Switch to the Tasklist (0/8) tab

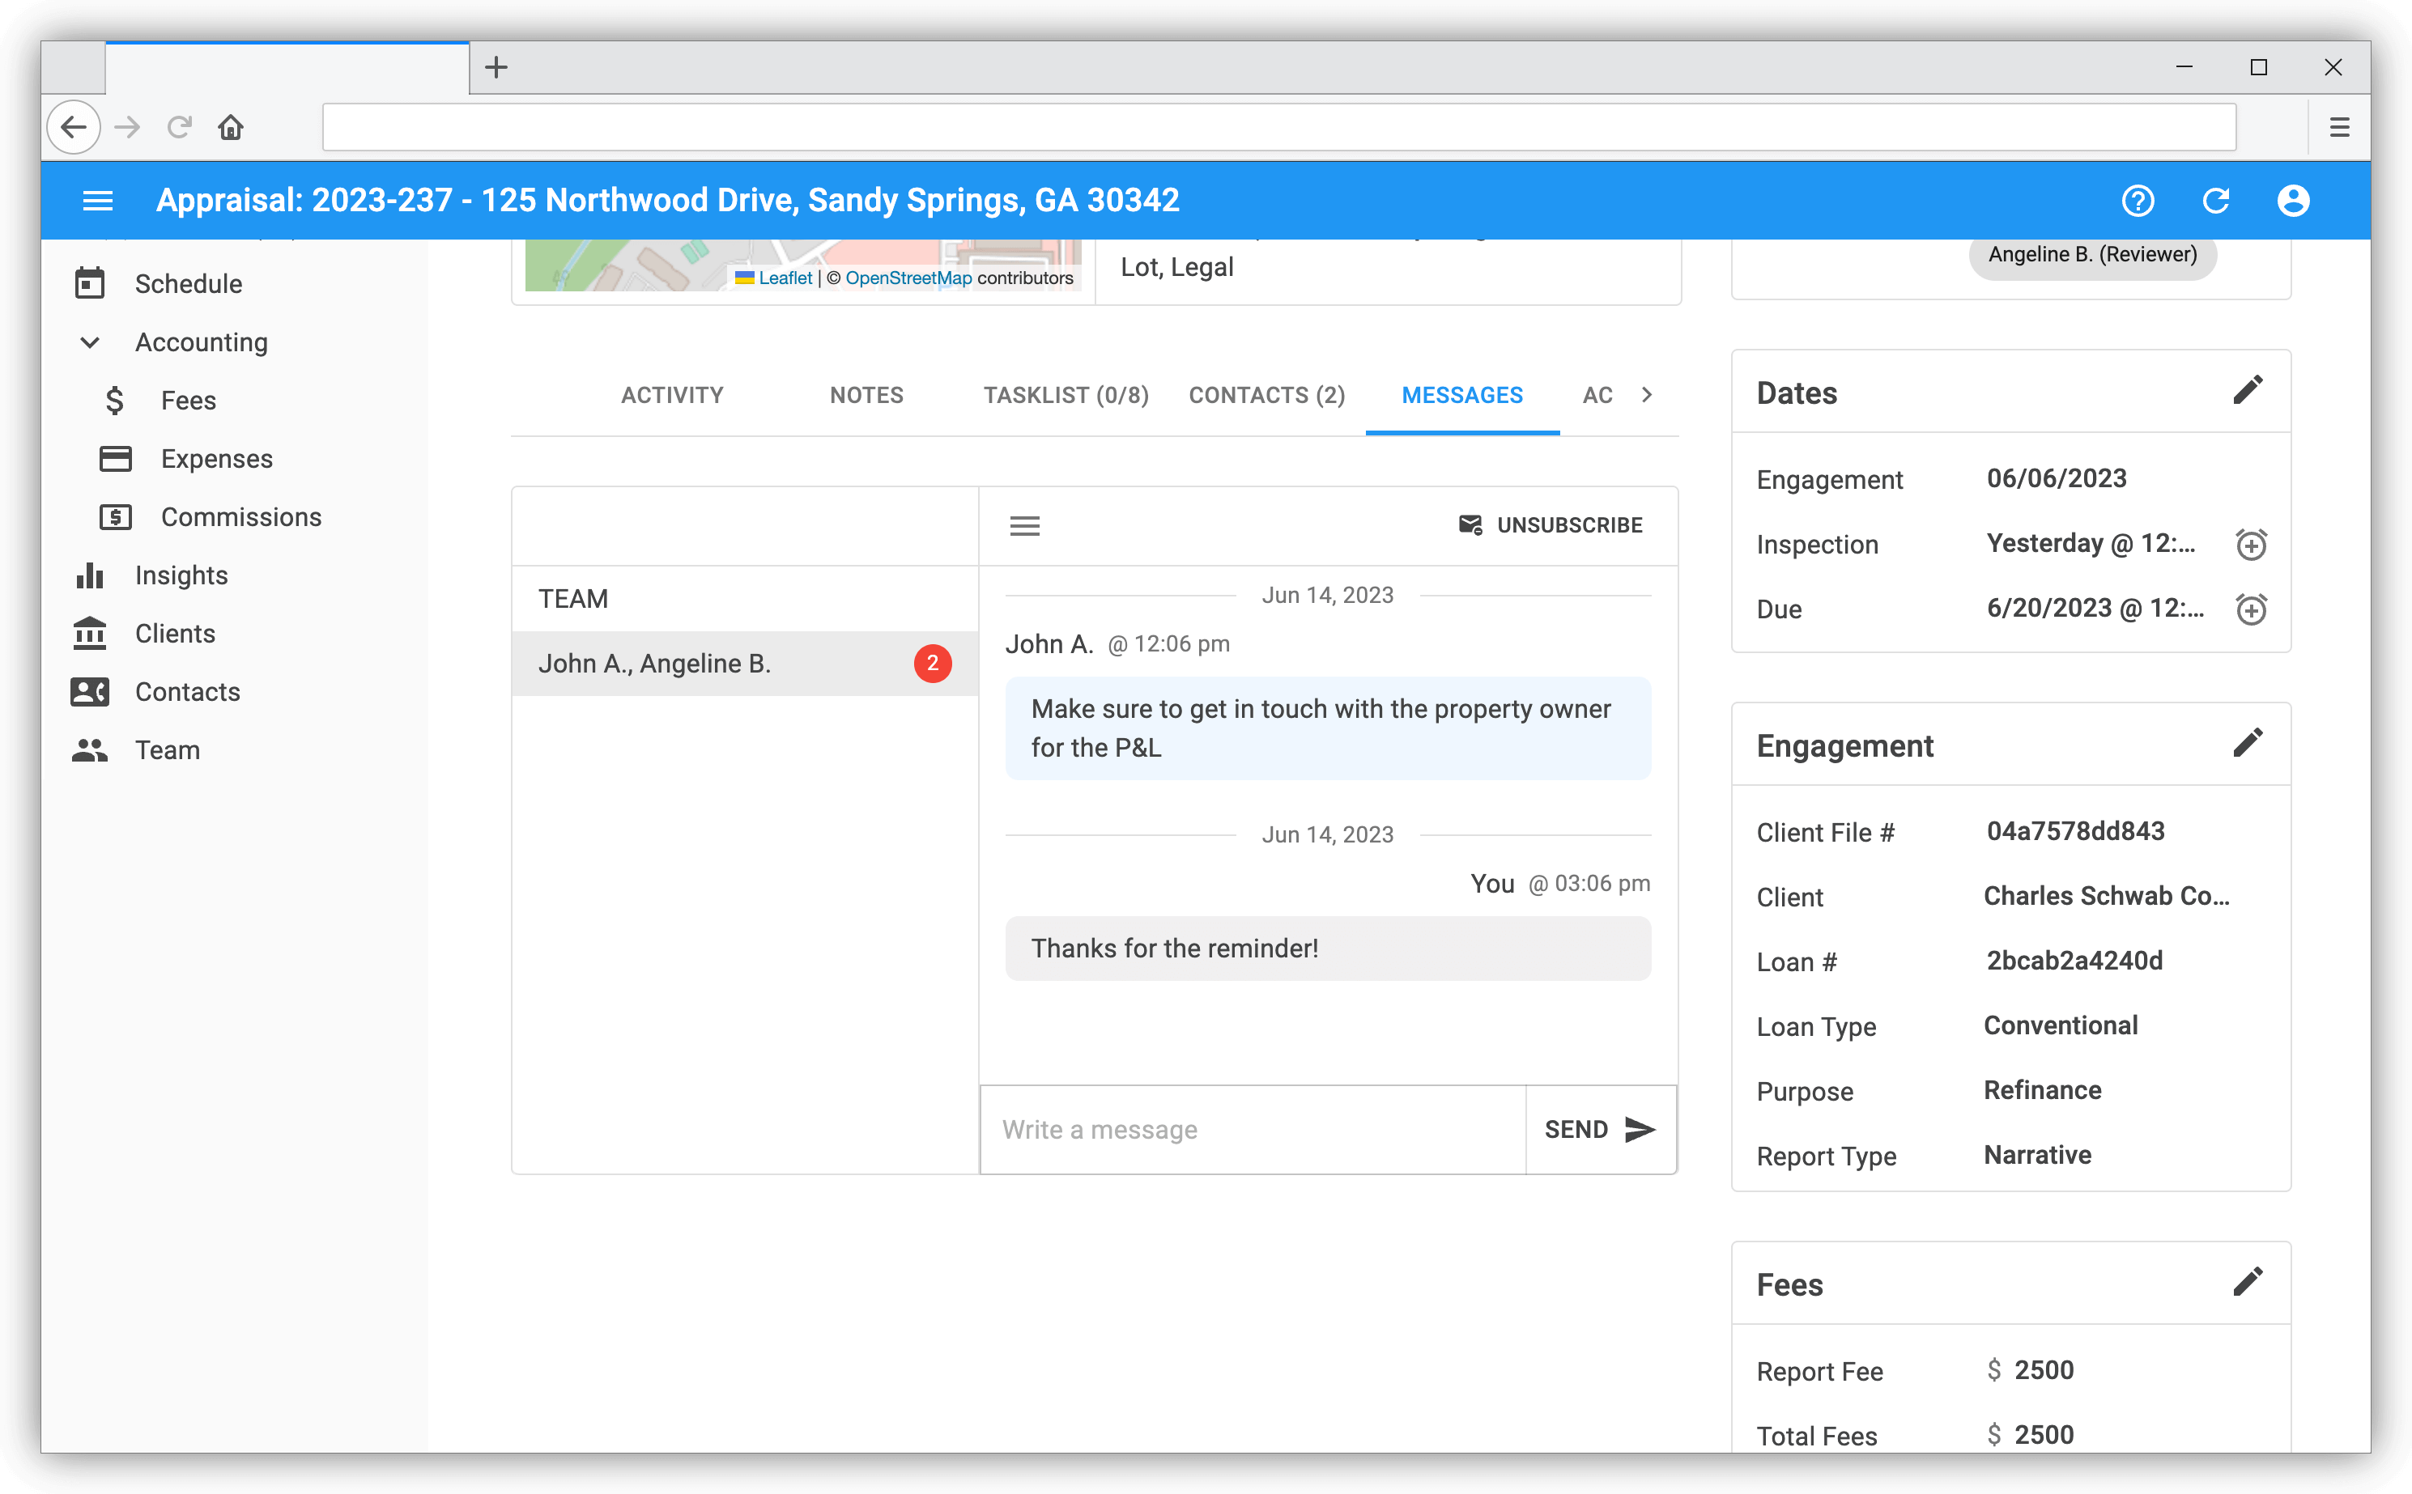[x=1066, y=395]
